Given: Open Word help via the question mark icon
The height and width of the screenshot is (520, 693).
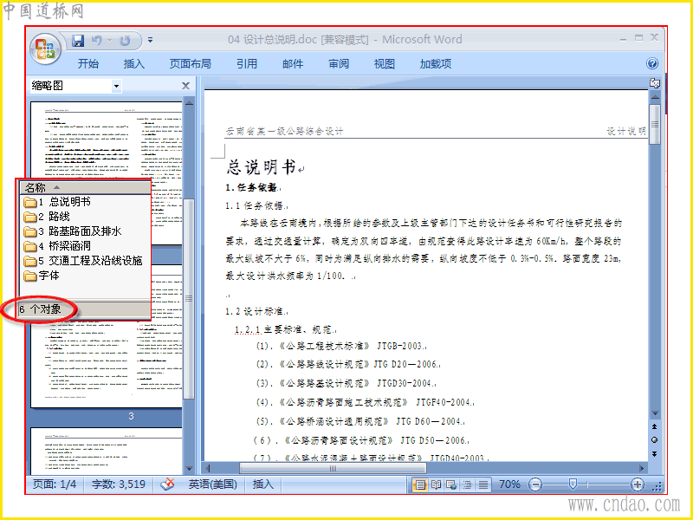Looking at the screenshot, I should click(x=652, y=63).
